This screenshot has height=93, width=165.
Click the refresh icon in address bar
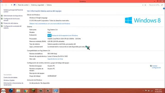(145, 5)
